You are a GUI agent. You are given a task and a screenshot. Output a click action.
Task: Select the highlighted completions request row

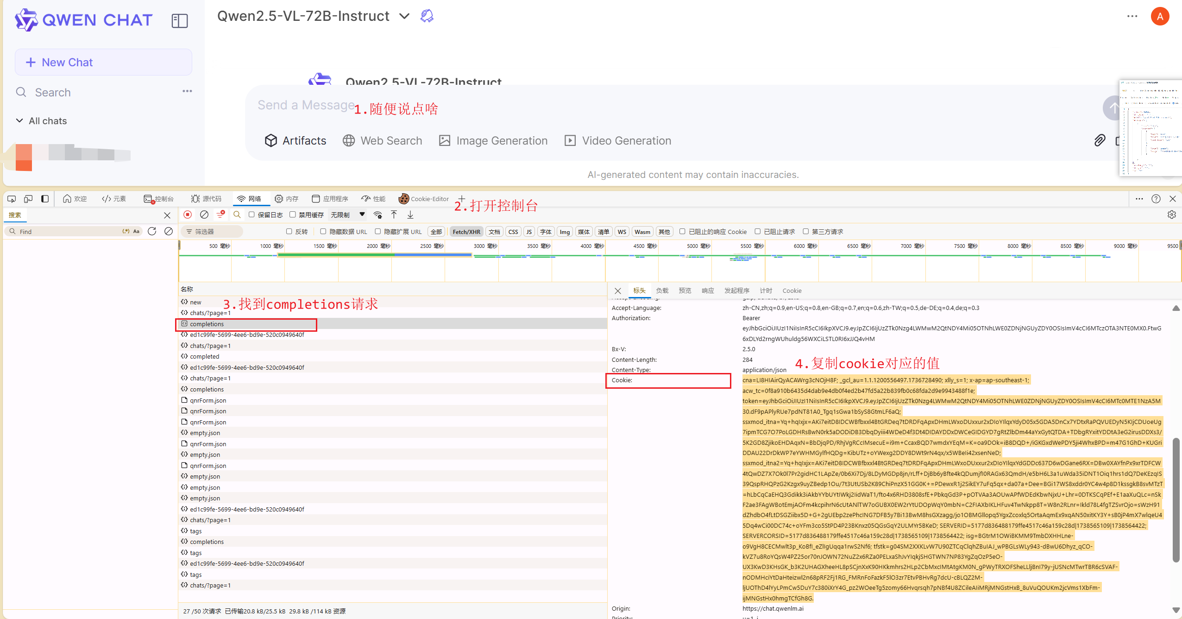(x=393, y=324)
